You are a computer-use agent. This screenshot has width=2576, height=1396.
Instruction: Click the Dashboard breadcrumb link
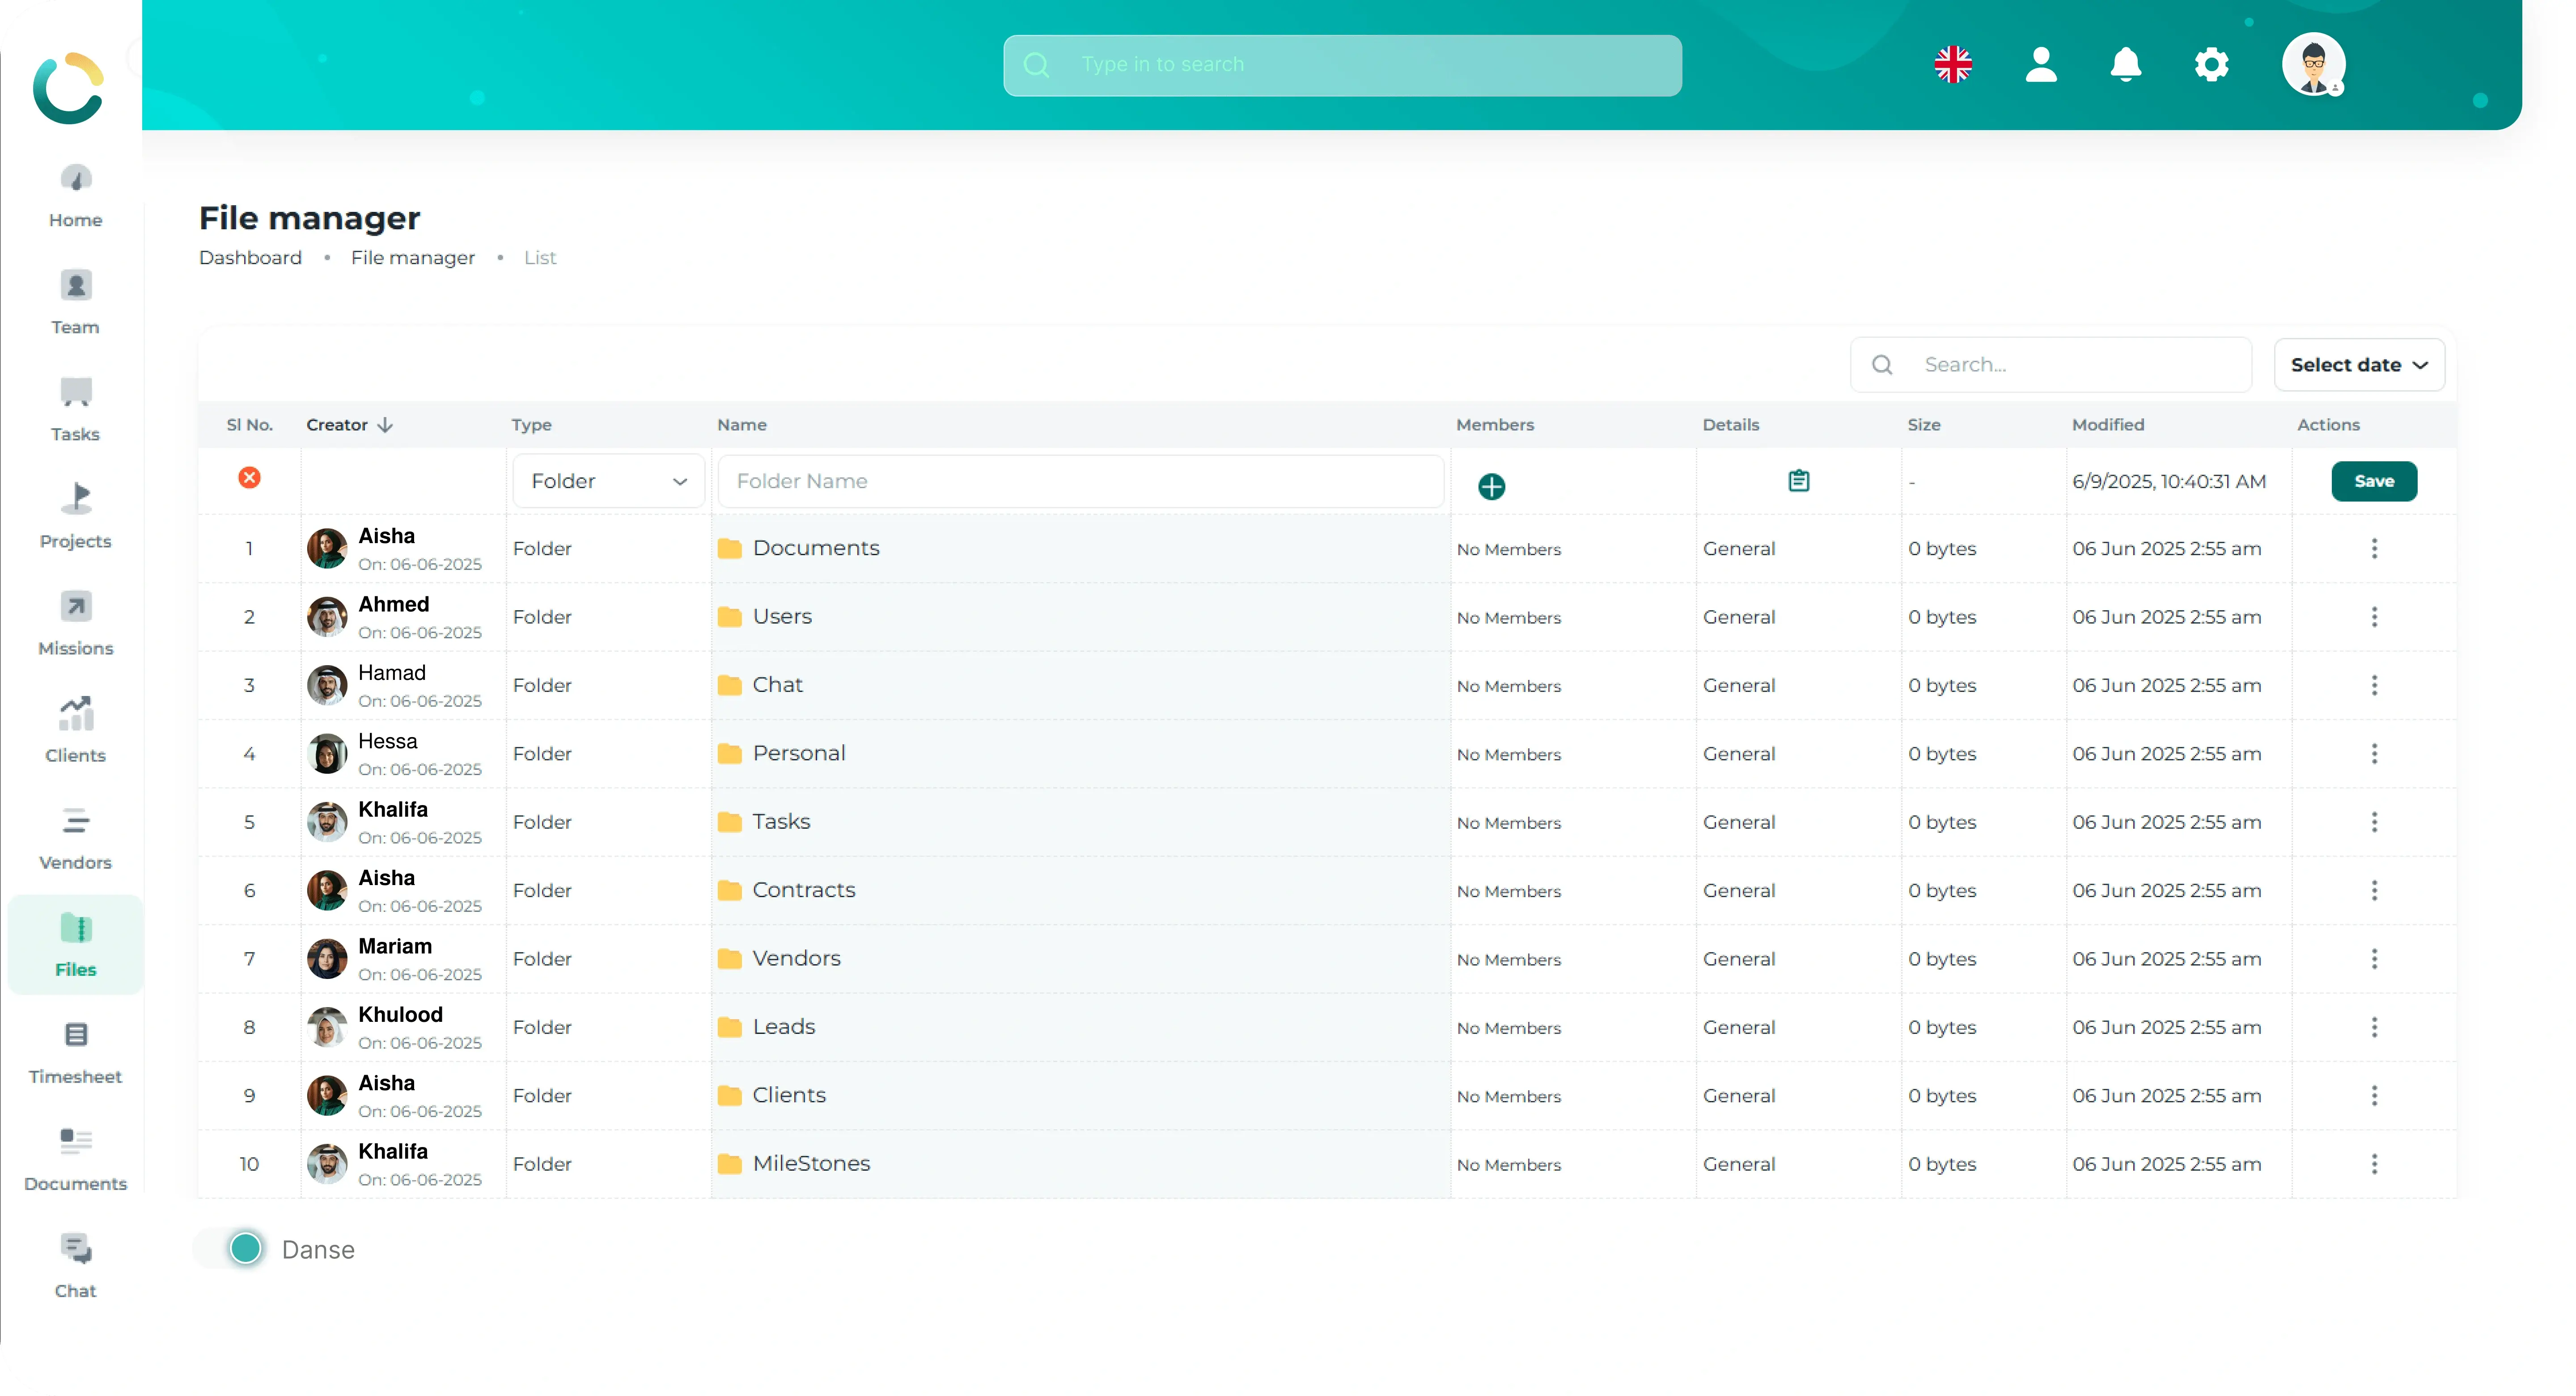(x=250, y=258)
